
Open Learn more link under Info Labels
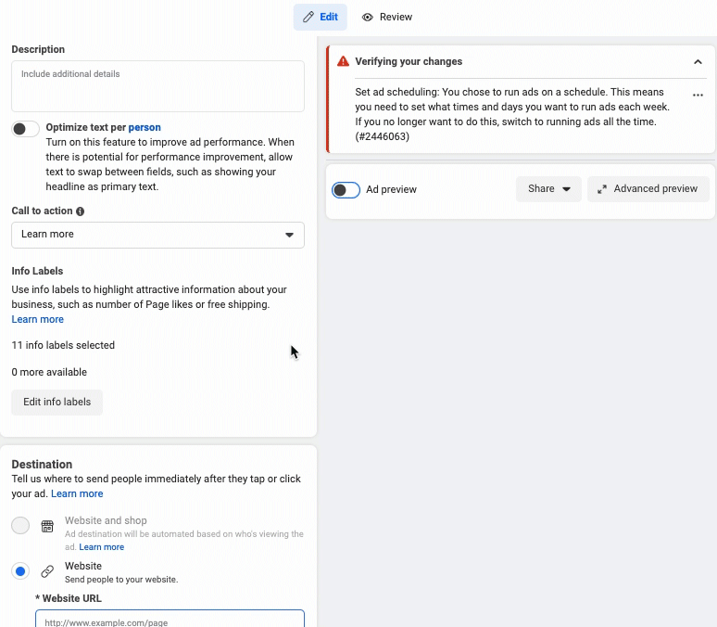(38, 319)
